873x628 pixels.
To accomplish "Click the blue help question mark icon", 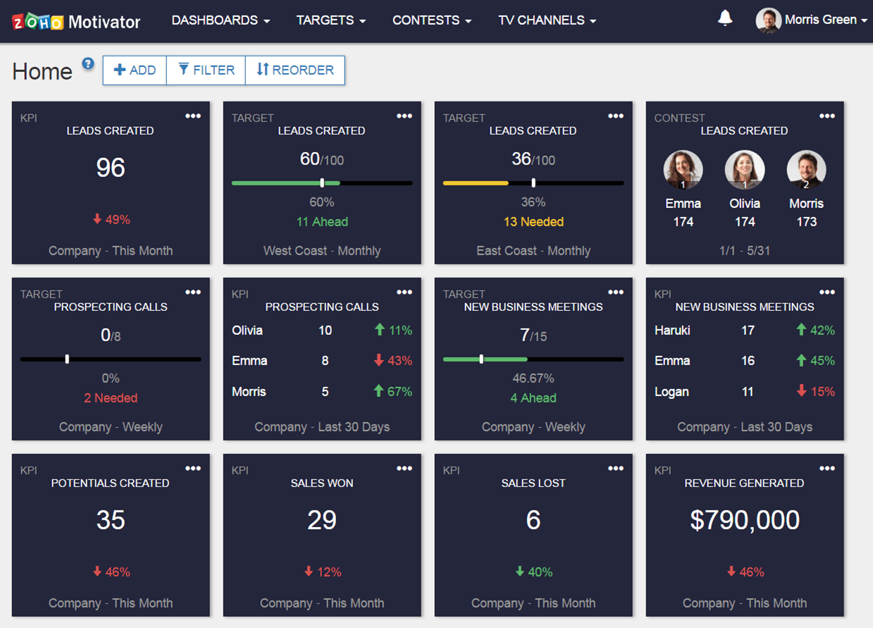I will pos(87,63).
